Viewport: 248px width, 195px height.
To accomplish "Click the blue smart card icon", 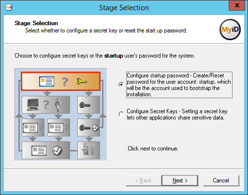I will pos(46,81).
